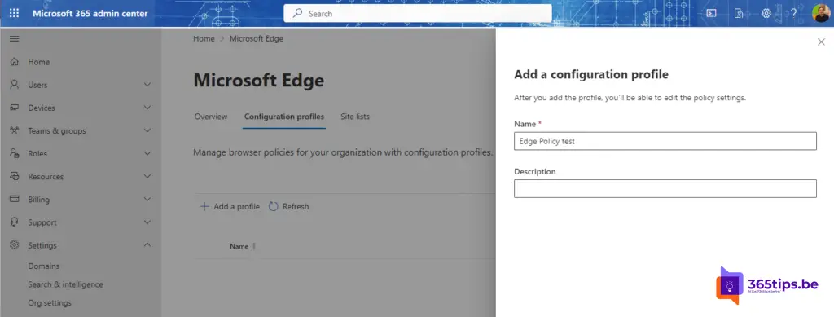Click Microsoft Edge breadcrumb
834x317 pixels.
coord(257,39)
